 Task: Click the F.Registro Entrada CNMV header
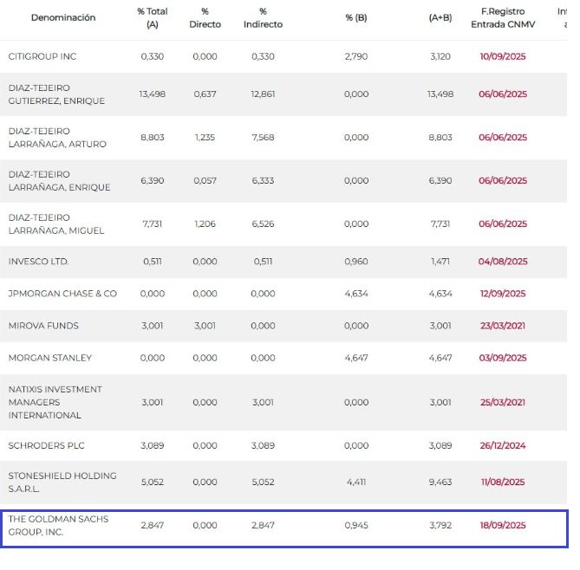[x=503, y=18]
